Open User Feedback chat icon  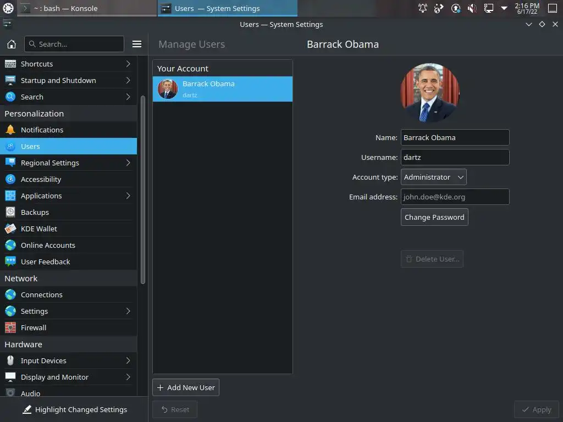coord(10,262)
